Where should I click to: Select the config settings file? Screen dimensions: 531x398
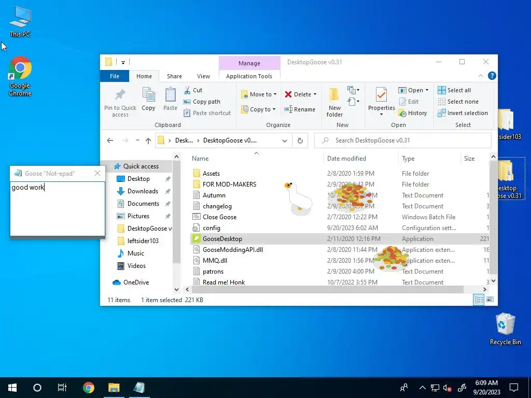[212, 228]
